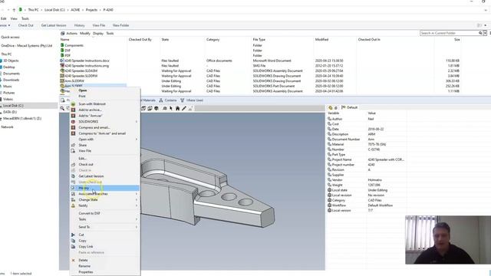Click the Get Latest Version ribbon button
This screenshot has width=491, height=276.
pyautogui.click(x=54, y=25)
